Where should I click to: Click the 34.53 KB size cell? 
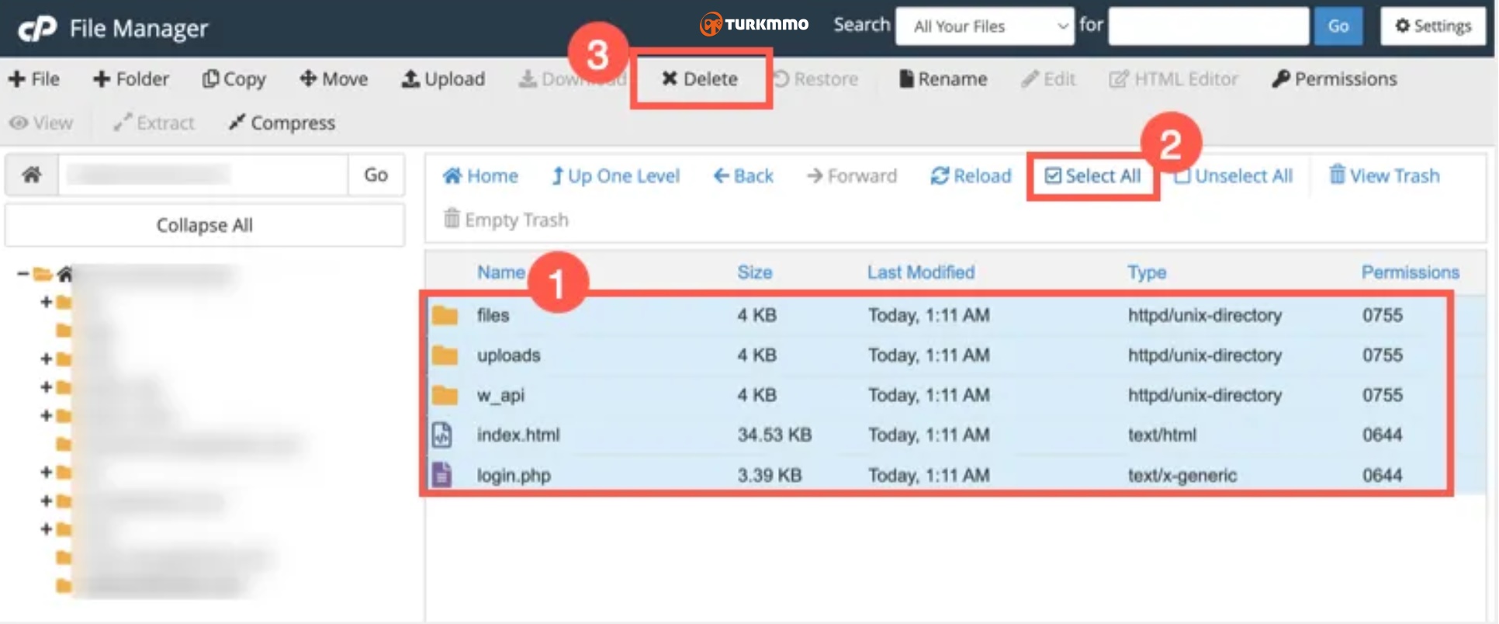(x=774, y=435)
